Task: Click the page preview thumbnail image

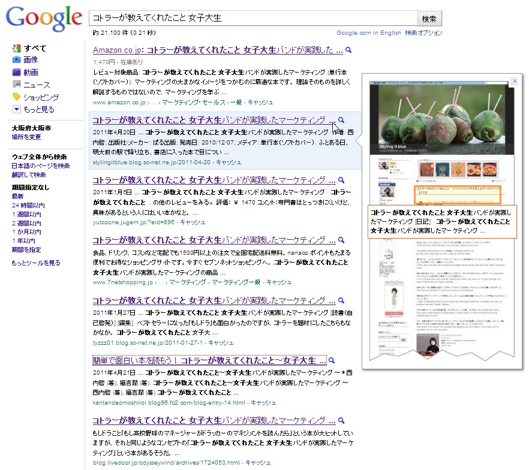Action: tap(441, 221)
